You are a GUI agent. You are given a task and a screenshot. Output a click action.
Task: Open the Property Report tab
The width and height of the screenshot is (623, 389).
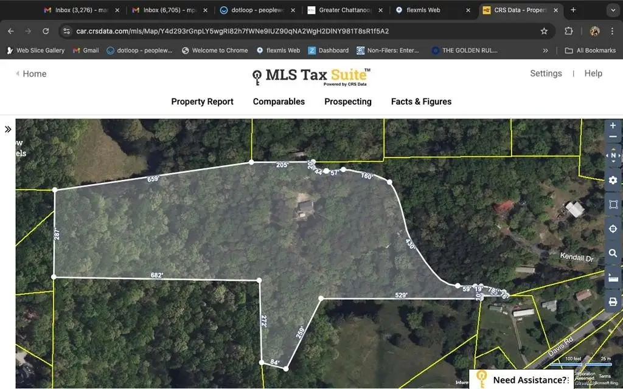click(202, 102)
